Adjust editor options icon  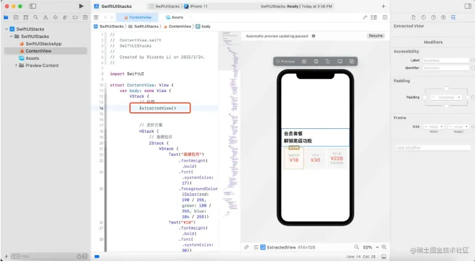(x=374, y=18)
